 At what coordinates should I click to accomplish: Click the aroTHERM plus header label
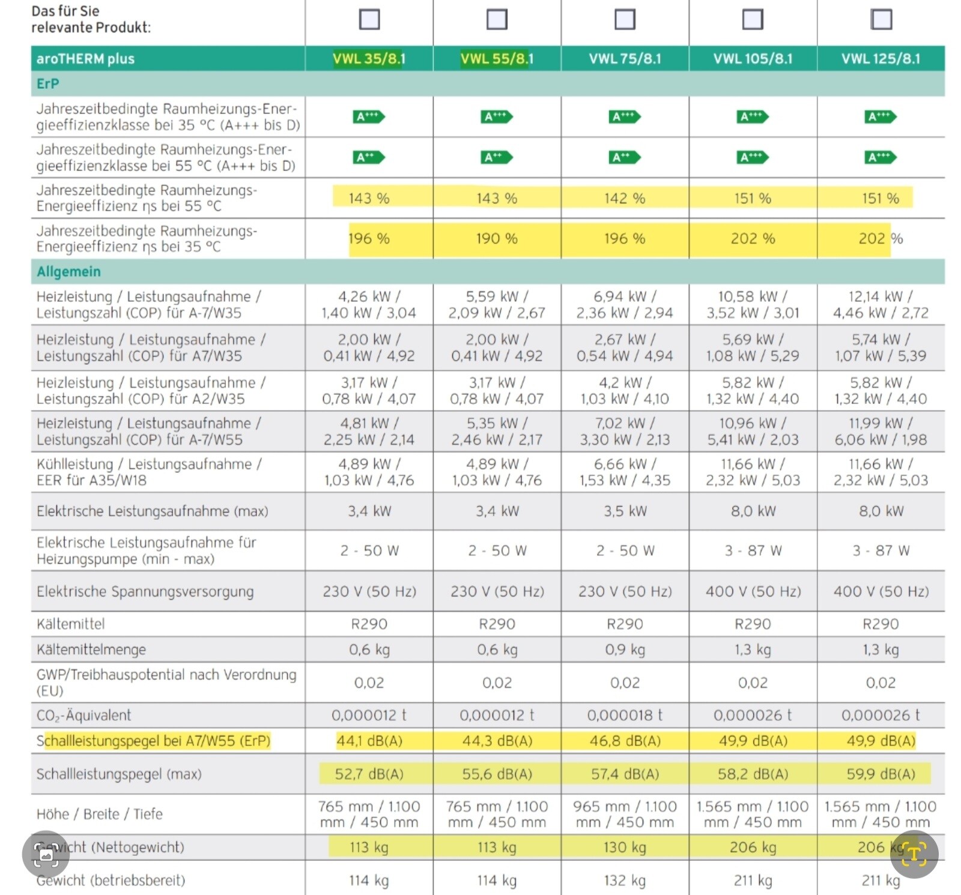pos(85,59)
